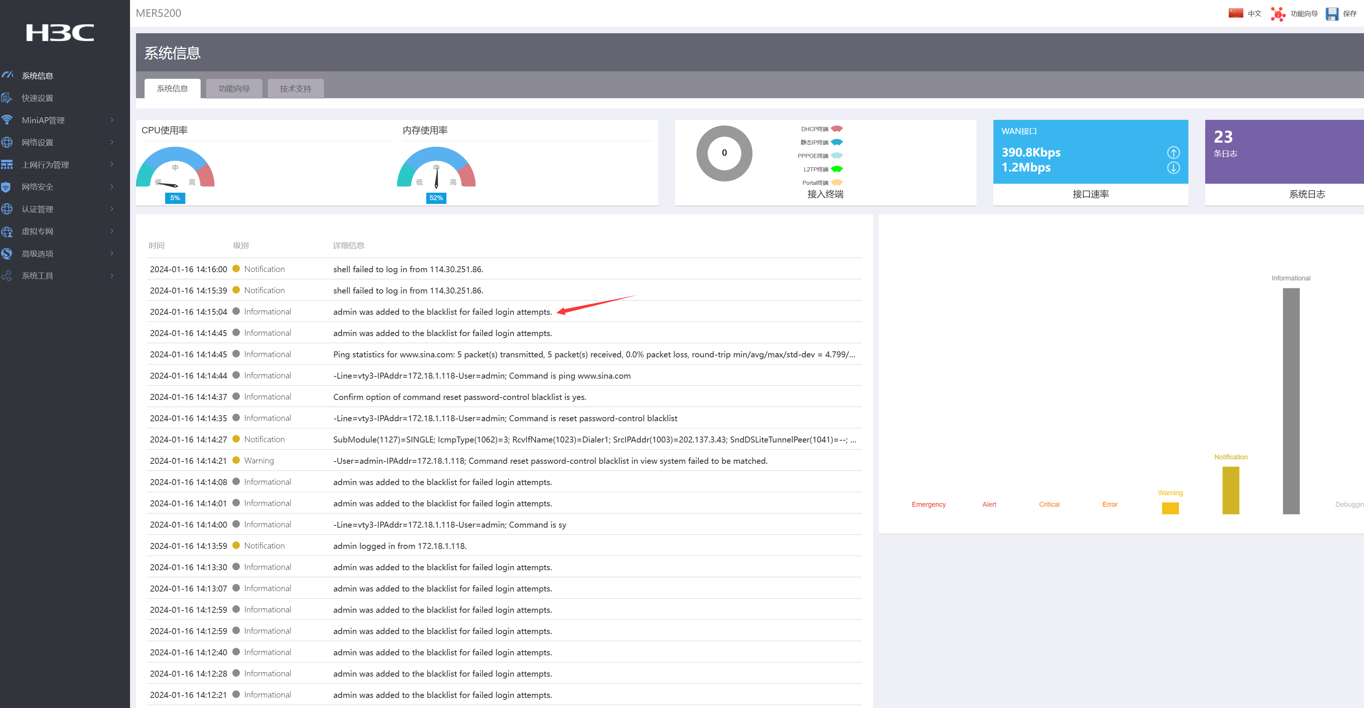
Task: Switch to the 功能向导 tab
Action: point(233,88)
